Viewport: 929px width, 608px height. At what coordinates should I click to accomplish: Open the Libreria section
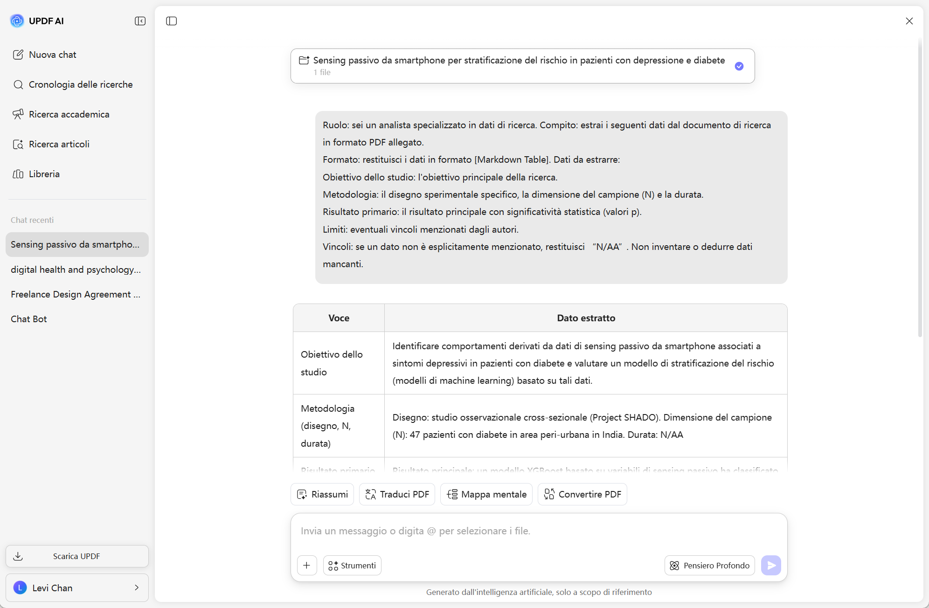[44, 174]
